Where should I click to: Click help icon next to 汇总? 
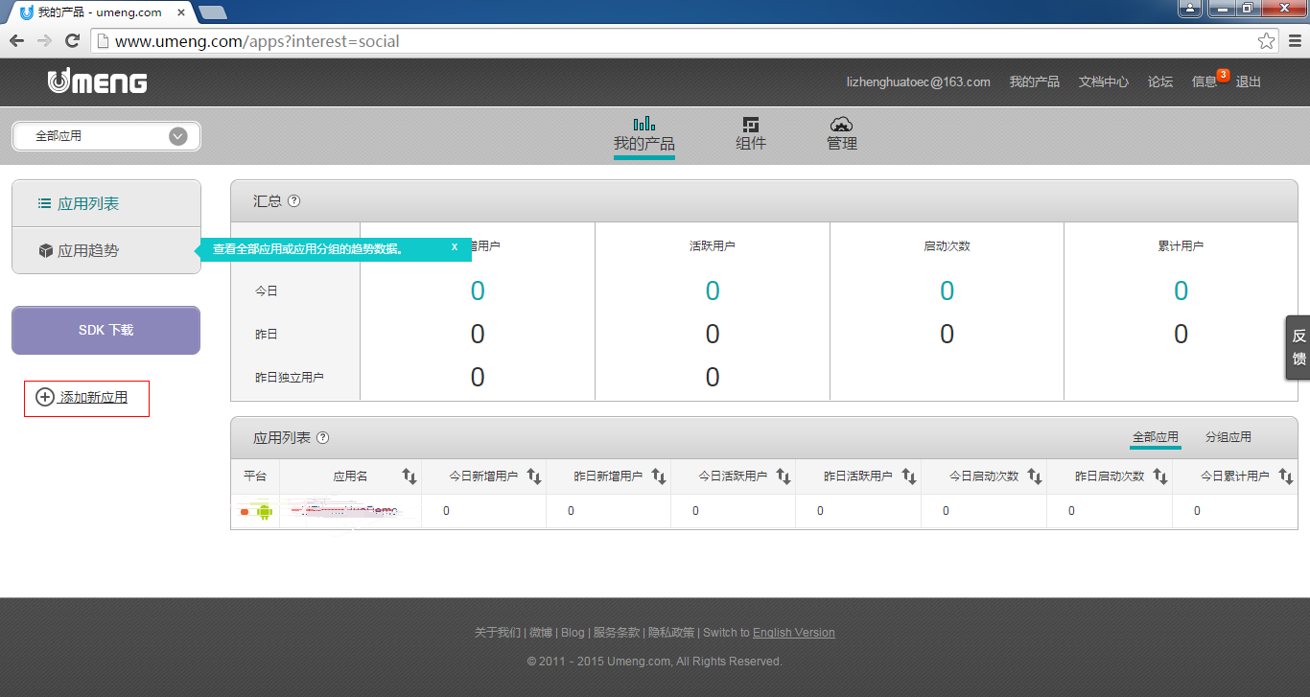point(294,201)
